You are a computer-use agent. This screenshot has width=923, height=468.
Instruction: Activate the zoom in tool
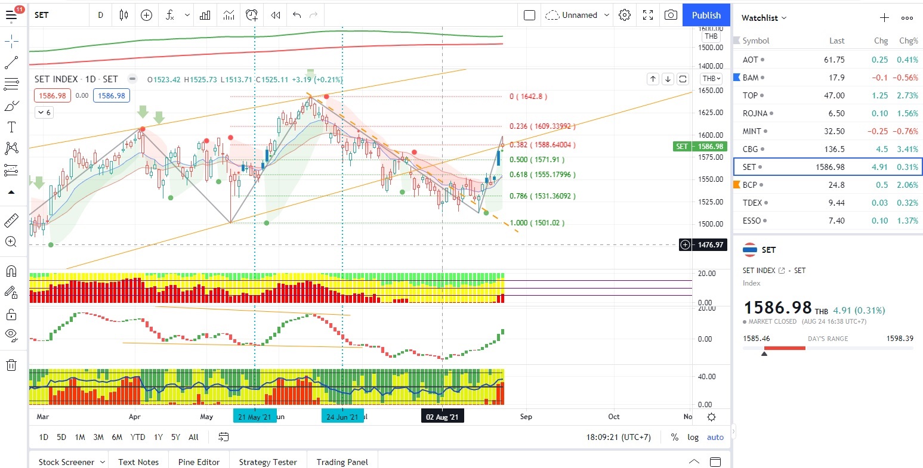click(x=11, y=241)
